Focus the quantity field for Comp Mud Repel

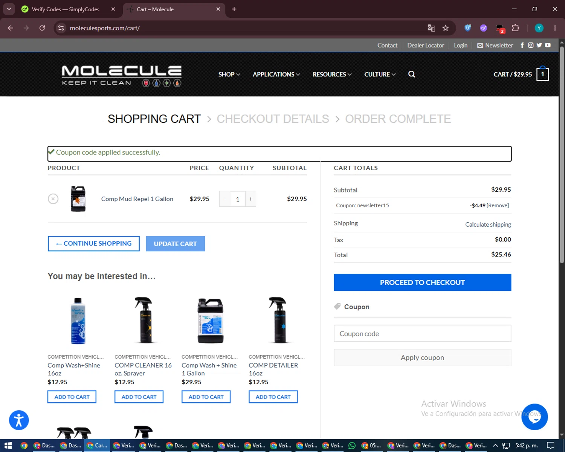238,199
